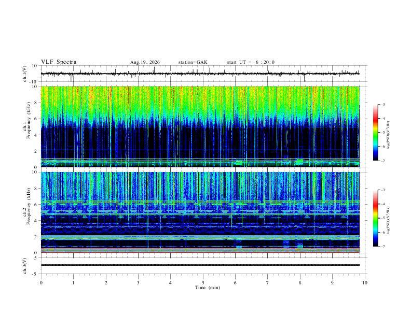Click the 8 minute tick label on time axis
The height and width of the screenshot is (317, 411).
coord(300,283)
